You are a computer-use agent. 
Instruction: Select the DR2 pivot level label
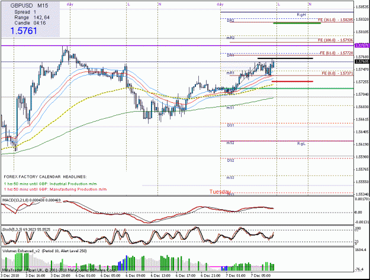[230, 21]
